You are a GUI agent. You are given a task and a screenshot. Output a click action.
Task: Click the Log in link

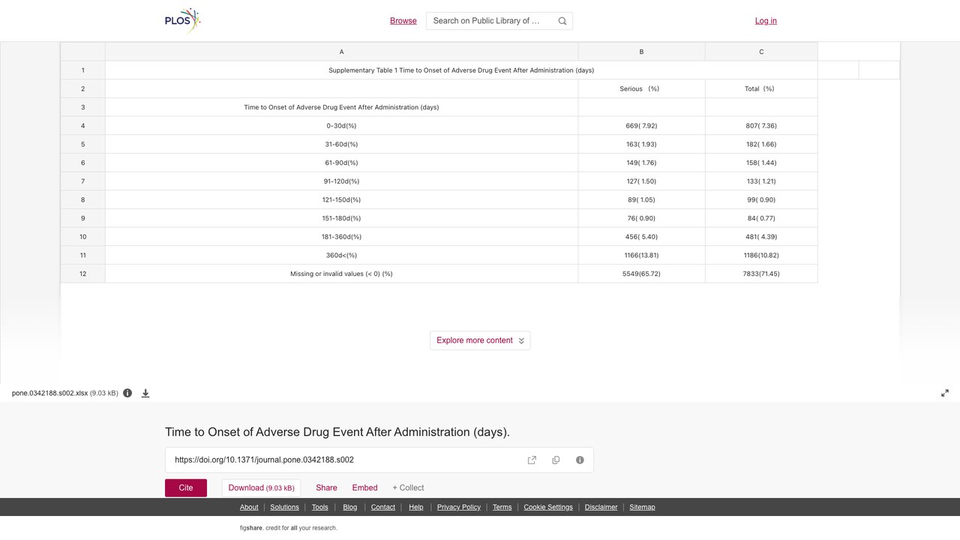coord(766,21)
